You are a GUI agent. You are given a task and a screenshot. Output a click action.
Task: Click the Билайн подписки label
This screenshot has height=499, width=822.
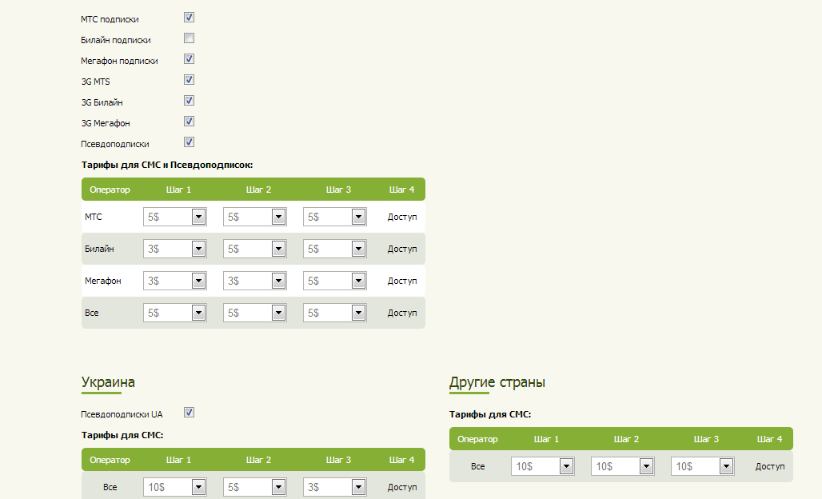pos(116,40)
